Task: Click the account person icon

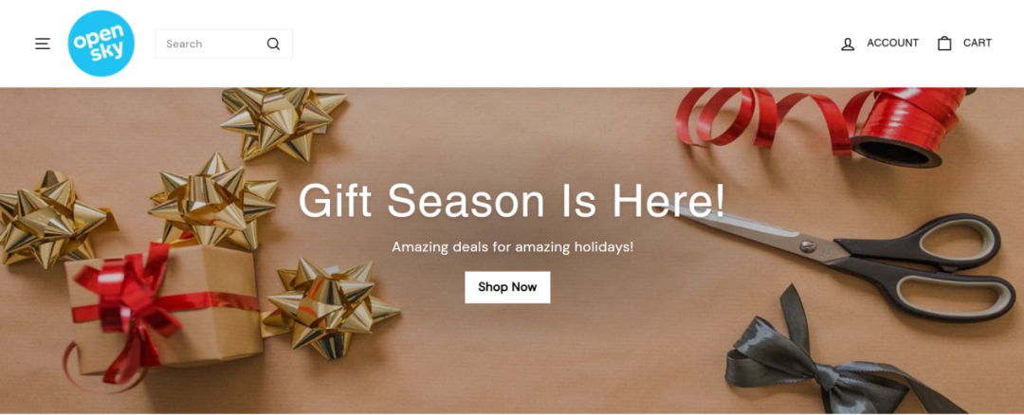Action: click(848, 44)
